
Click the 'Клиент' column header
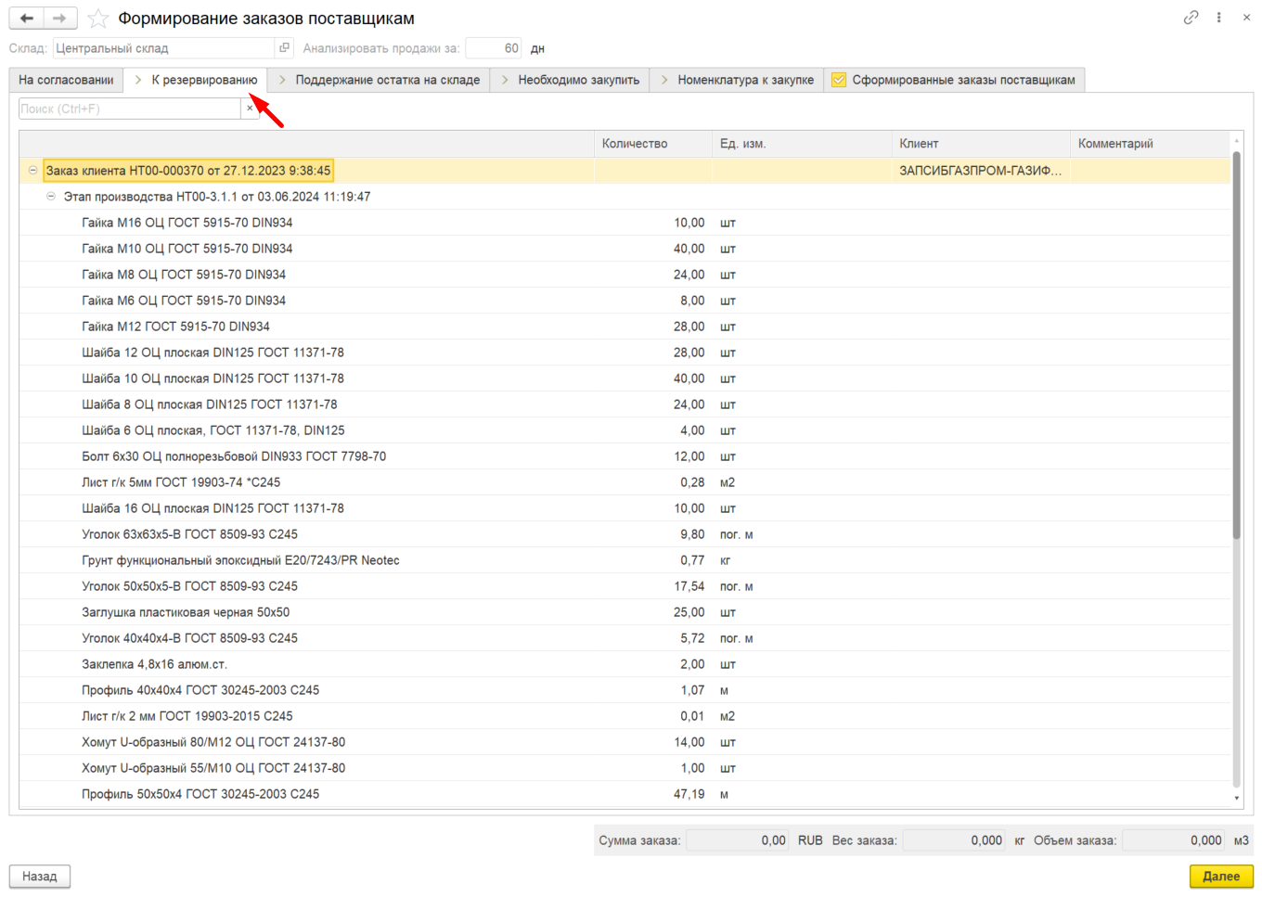981,144
